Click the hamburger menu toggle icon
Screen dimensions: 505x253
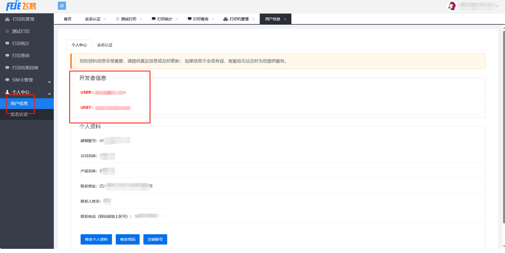[x=62, y=6]
